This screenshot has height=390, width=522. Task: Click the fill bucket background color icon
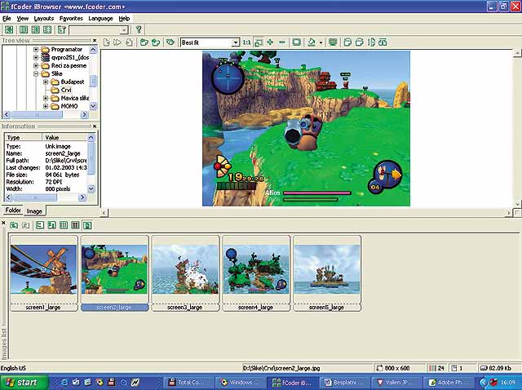tap(312, 42)
